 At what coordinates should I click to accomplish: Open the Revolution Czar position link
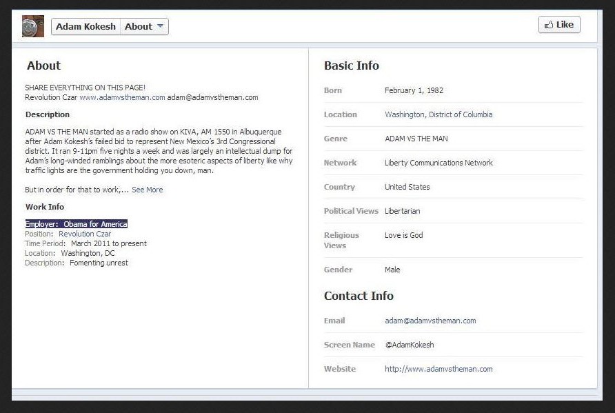(x=85, y=234)
